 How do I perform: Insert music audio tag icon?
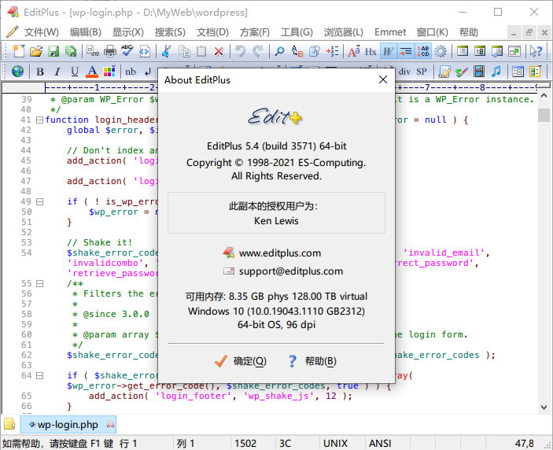(x=496, y=72)
